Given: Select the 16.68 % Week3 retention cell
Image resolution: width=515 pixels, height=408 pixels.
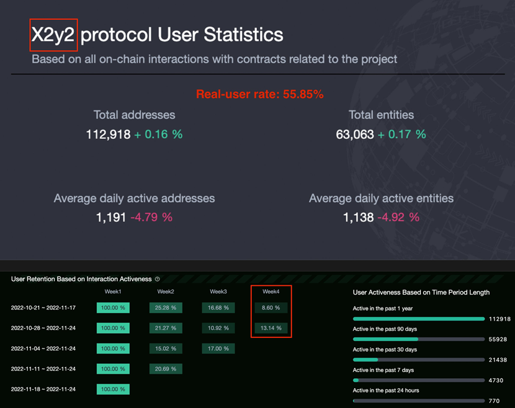Looking at the screenshot, I should pyautogui.click(x=218, y=308).
